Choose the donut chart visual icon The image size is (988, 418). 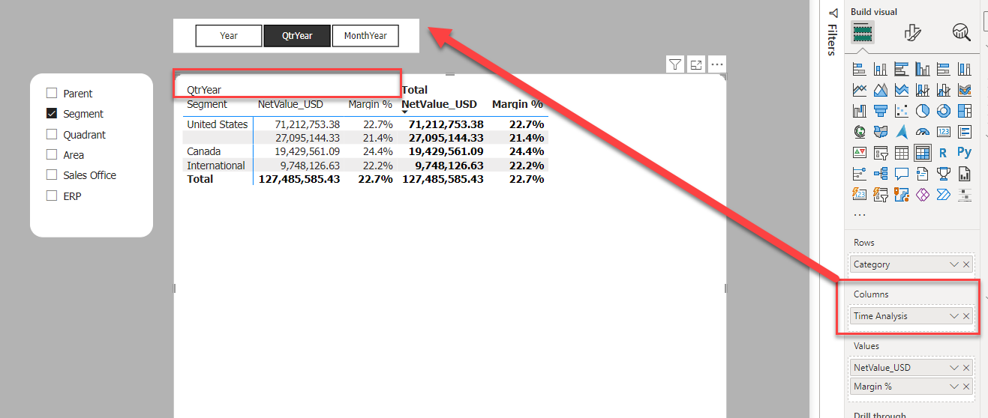point(944,111)
